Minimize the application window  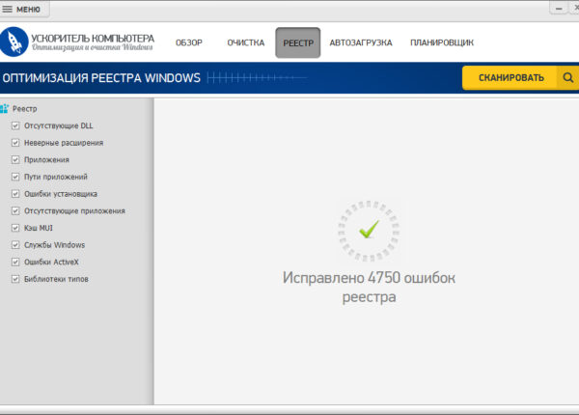pos(559,8)
